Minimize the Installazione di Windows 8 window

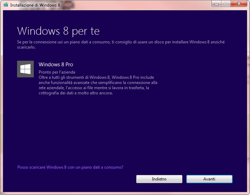[x=217, y=5]
